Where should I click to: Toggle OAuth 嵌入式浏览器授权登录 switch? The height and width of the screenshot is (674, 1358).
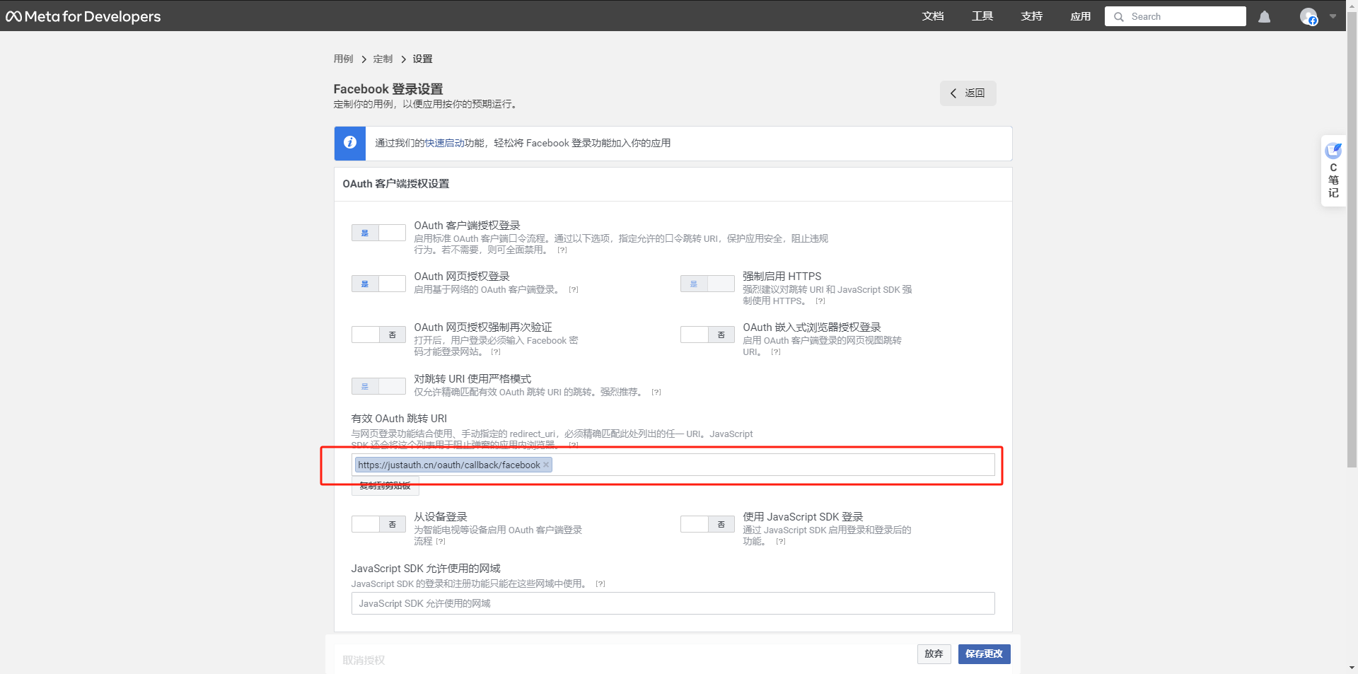[707, 335]
